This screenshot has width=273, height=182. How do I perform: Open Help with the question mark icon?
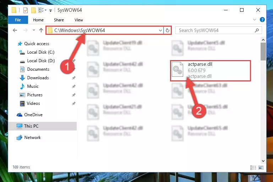[x=262, y=20]
